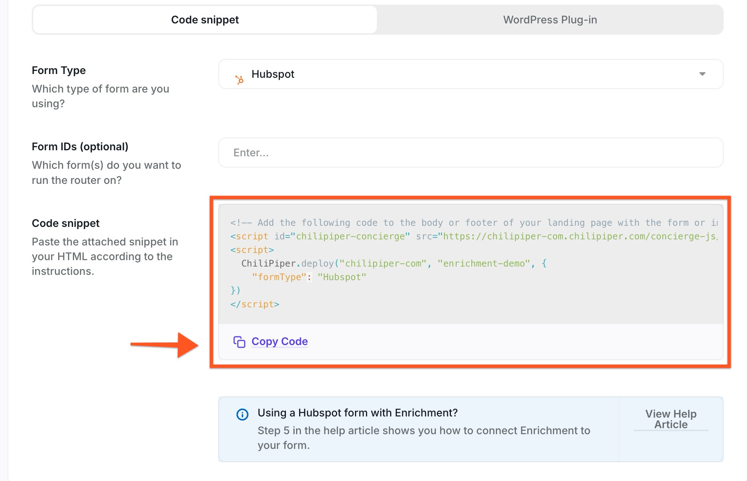Image resolution: width=747 pixels, height=481 pixels.
Task: Click the Using a Hubspot form heading
Action: click(357, 413)
